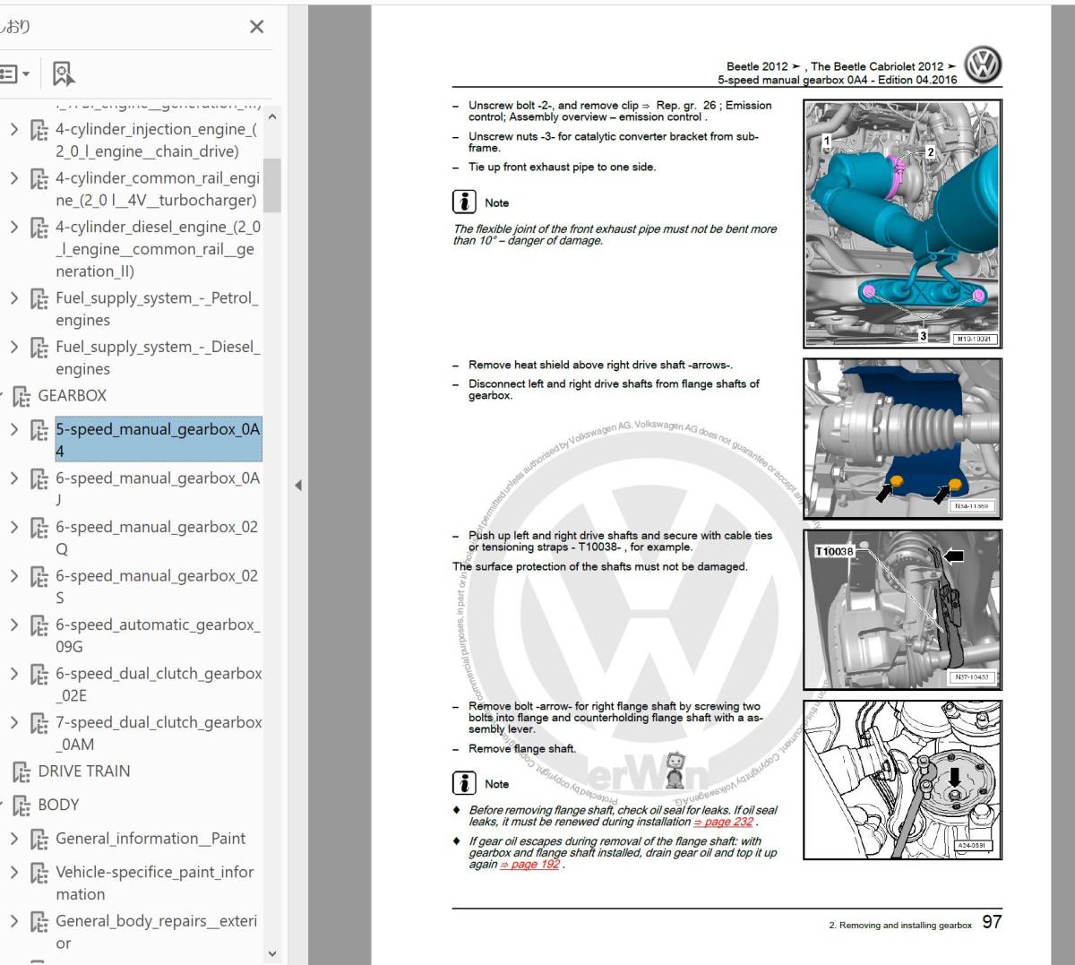Click the Fuel_supply_system_-_Petrol_engines bookmark icon

pyautogui.click(x=39, y=298)
